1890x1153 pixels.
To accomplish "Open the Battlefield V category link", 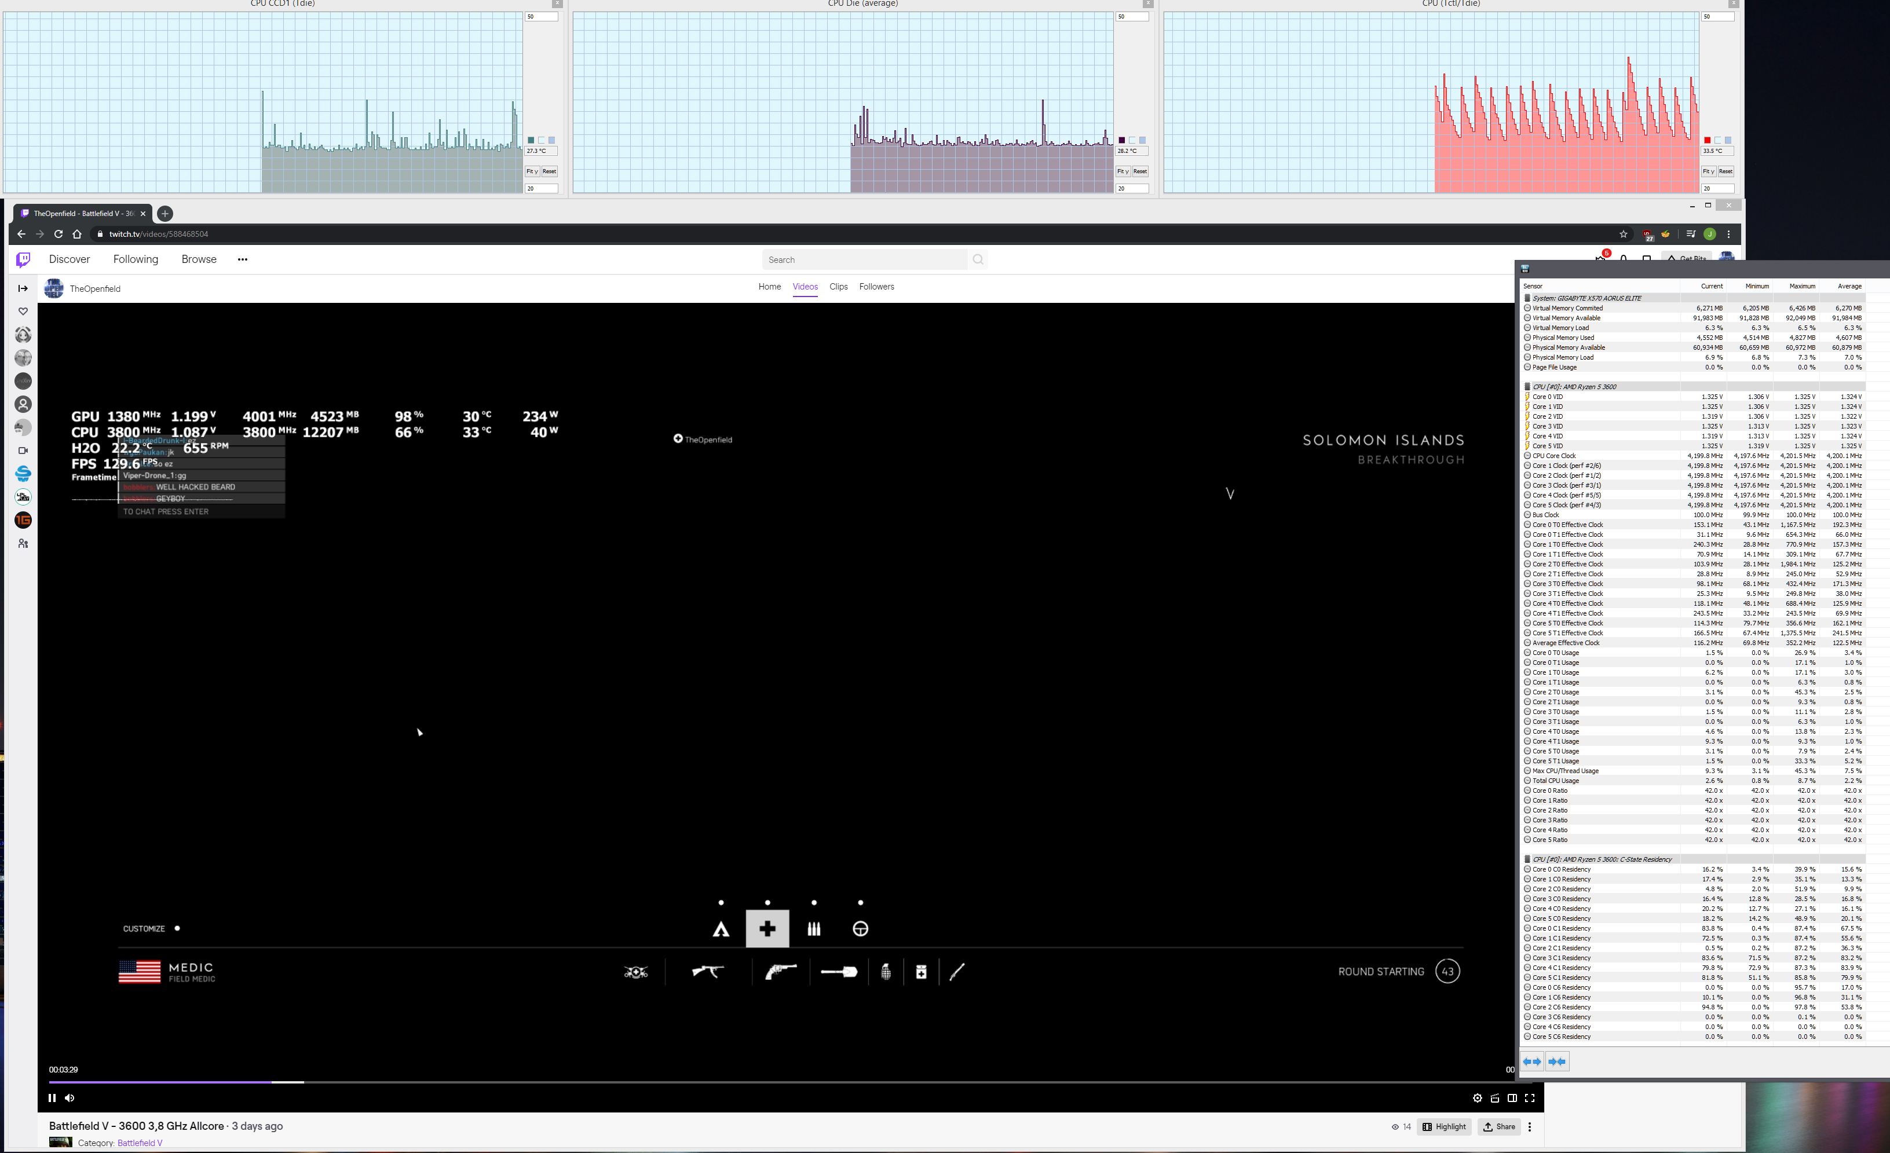I will (x=140, y=1143).
